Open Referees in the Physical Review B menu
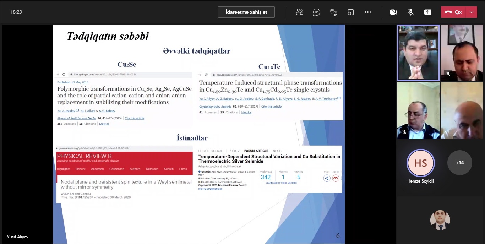Viewport: 485px width, 244px height. click(152, 169)
